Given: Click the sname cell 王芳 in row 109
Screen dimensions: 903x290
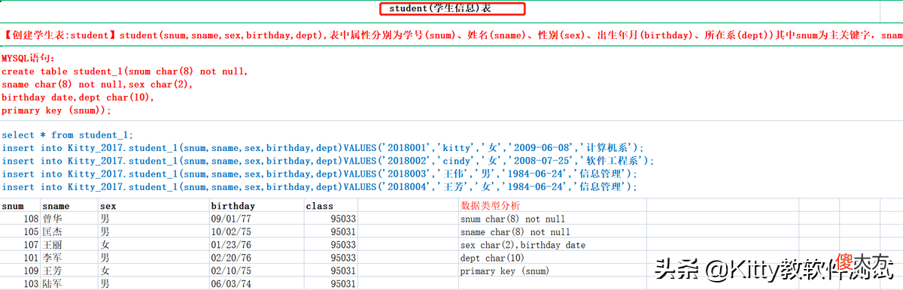Looking at the screenshot, I should coord(69,270).
